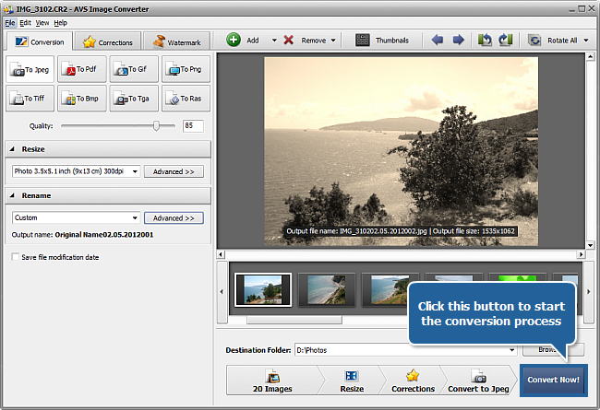Rotate image counterclockwise
The width and height of the screenshot is (600, 410).
pos(485,40)
